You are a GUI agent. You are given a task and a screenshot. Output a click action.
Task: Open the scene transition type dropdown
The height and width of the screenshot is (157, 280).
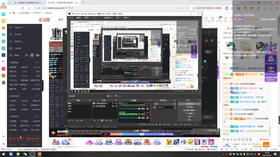163,104
